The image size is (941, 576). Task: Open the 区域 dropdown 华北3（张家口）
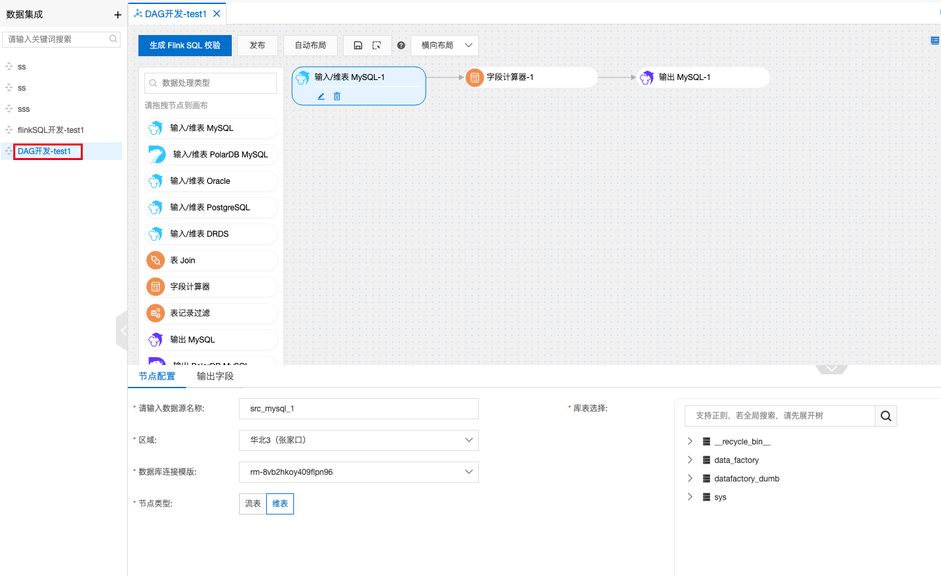[359, 440]
